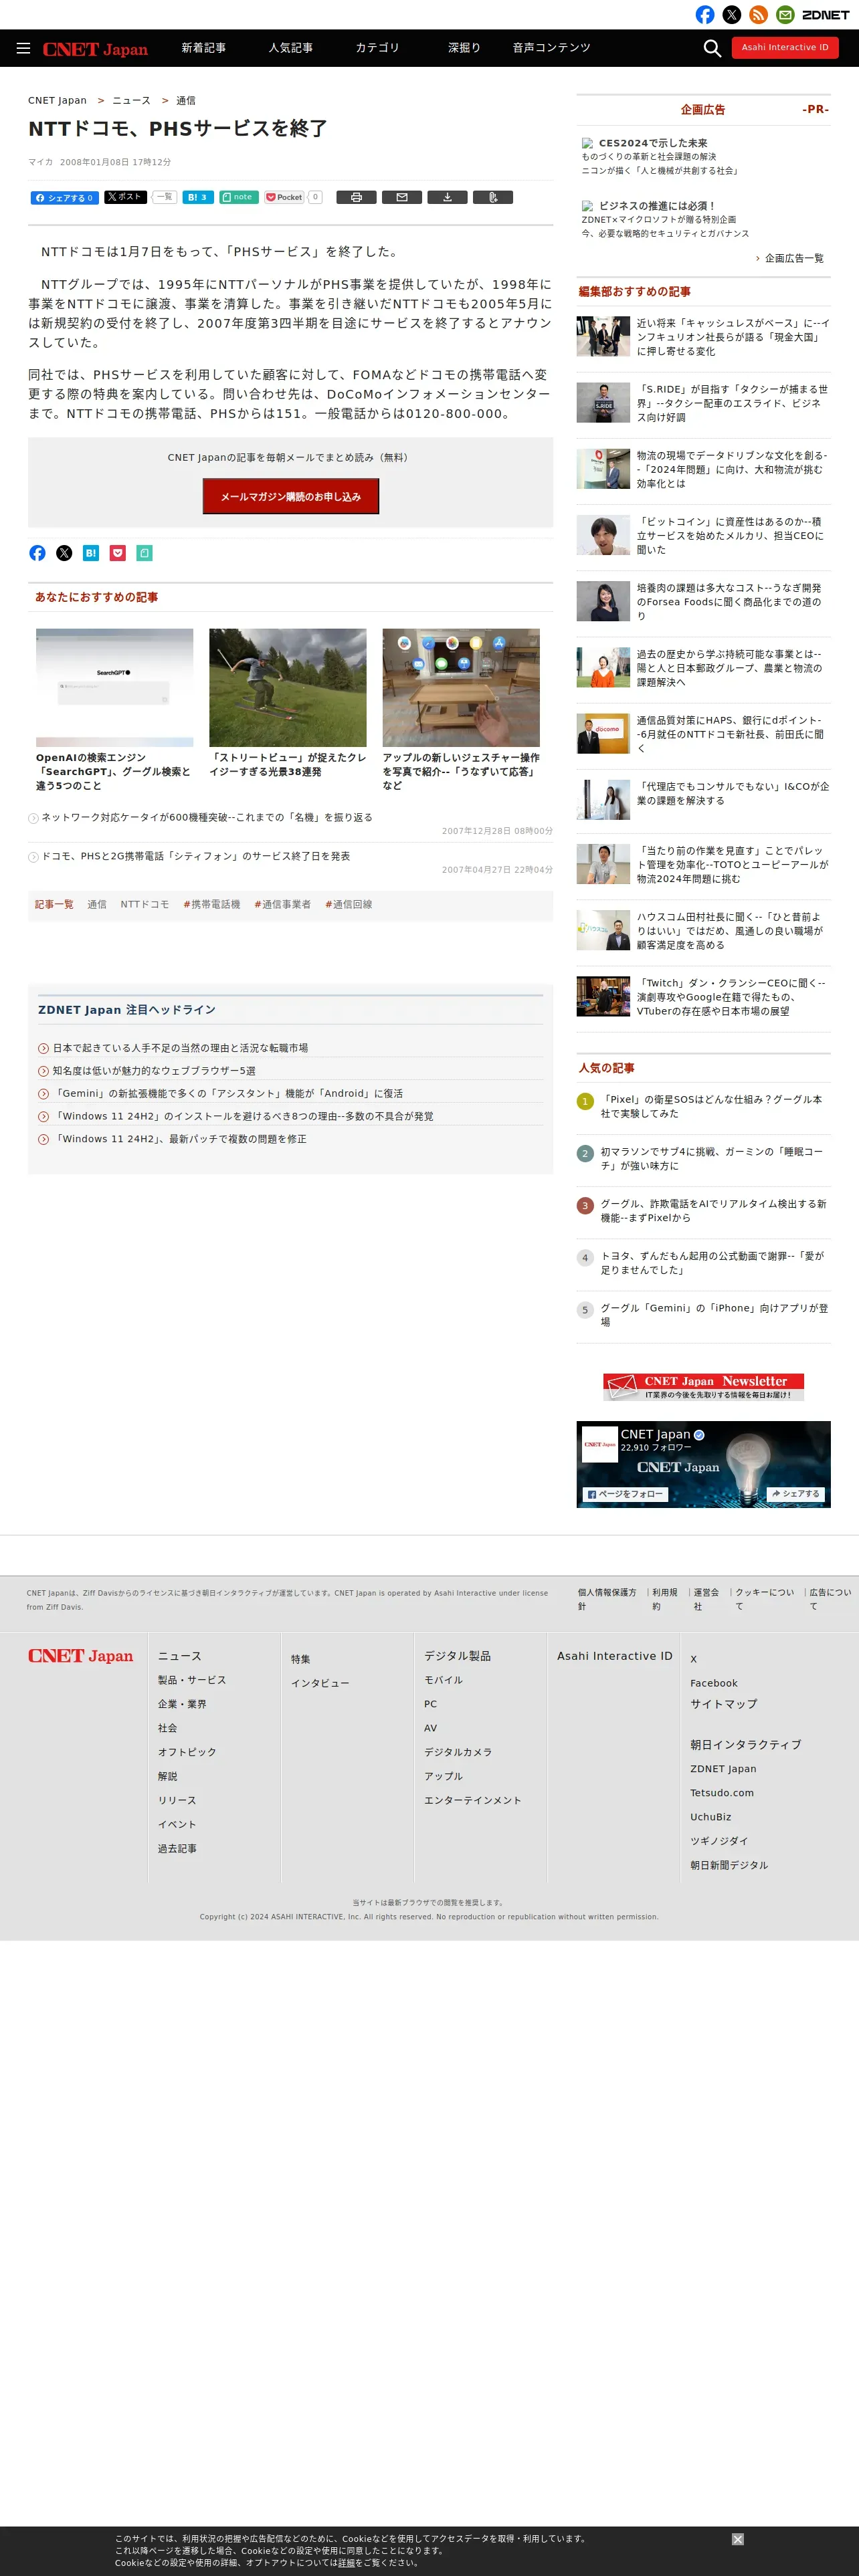Click email article icon button
859x2576 pixels.
tap(402, 197)
